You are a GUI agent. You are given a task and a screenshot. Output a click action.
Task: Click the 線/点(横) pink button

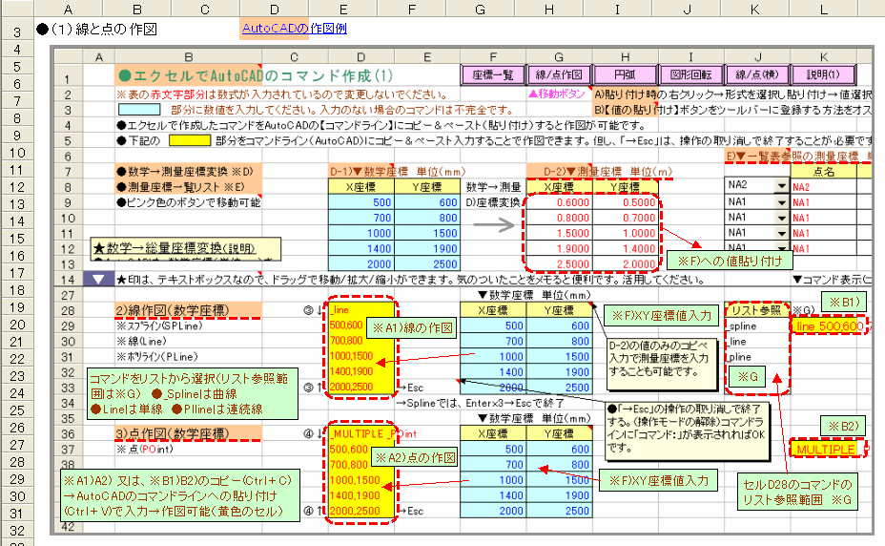[x=757, y=74]
